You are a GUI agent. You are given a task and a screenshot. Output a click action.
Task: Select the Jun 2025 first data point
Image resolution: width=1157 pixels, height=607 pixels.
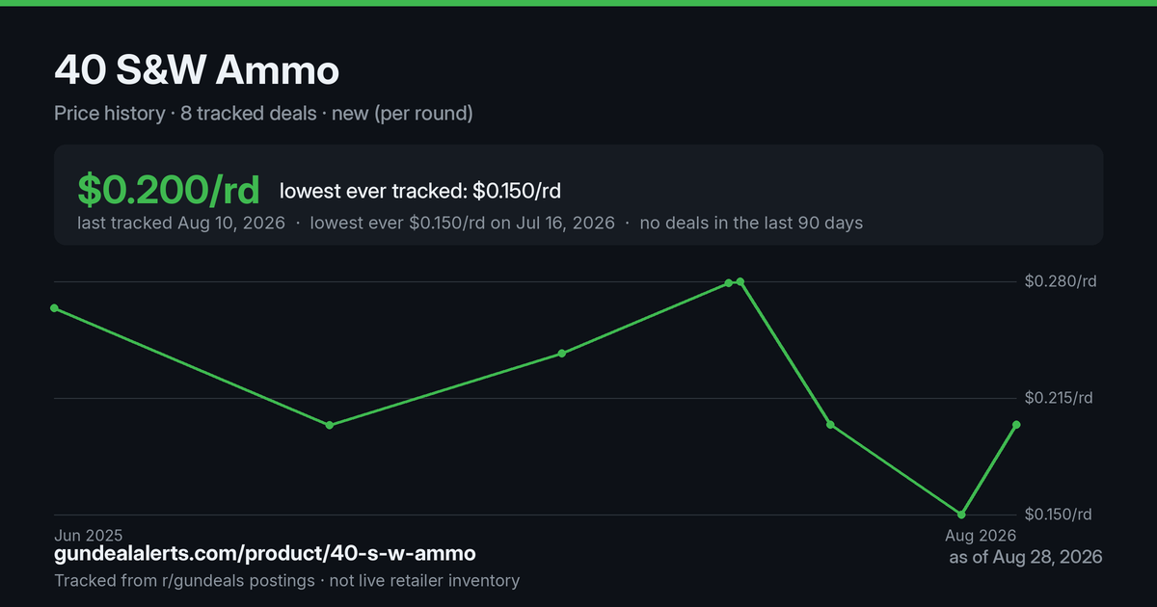point(54,308)
